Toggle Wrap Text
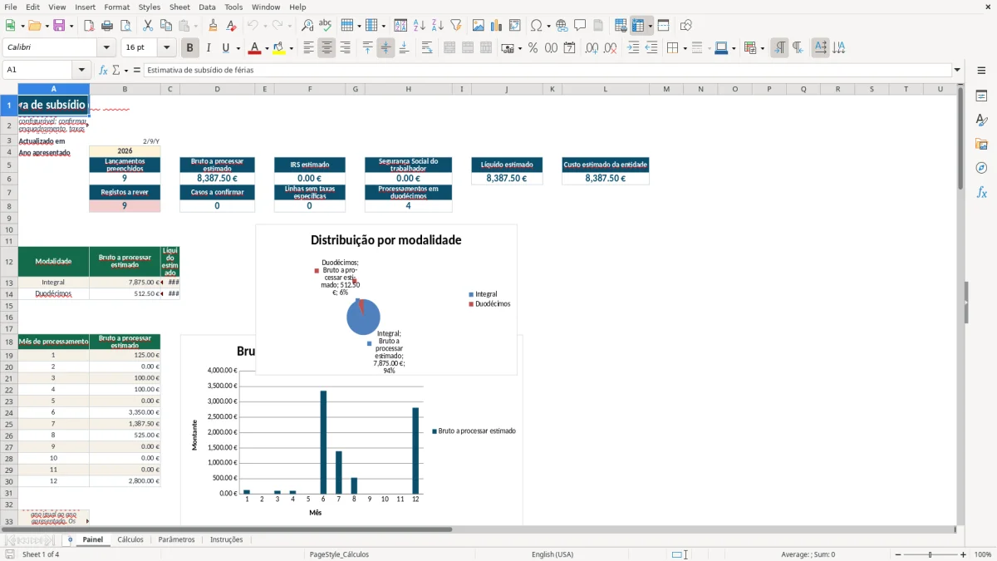The height and width of the screenshot is (561, 997). coord(427,48)
